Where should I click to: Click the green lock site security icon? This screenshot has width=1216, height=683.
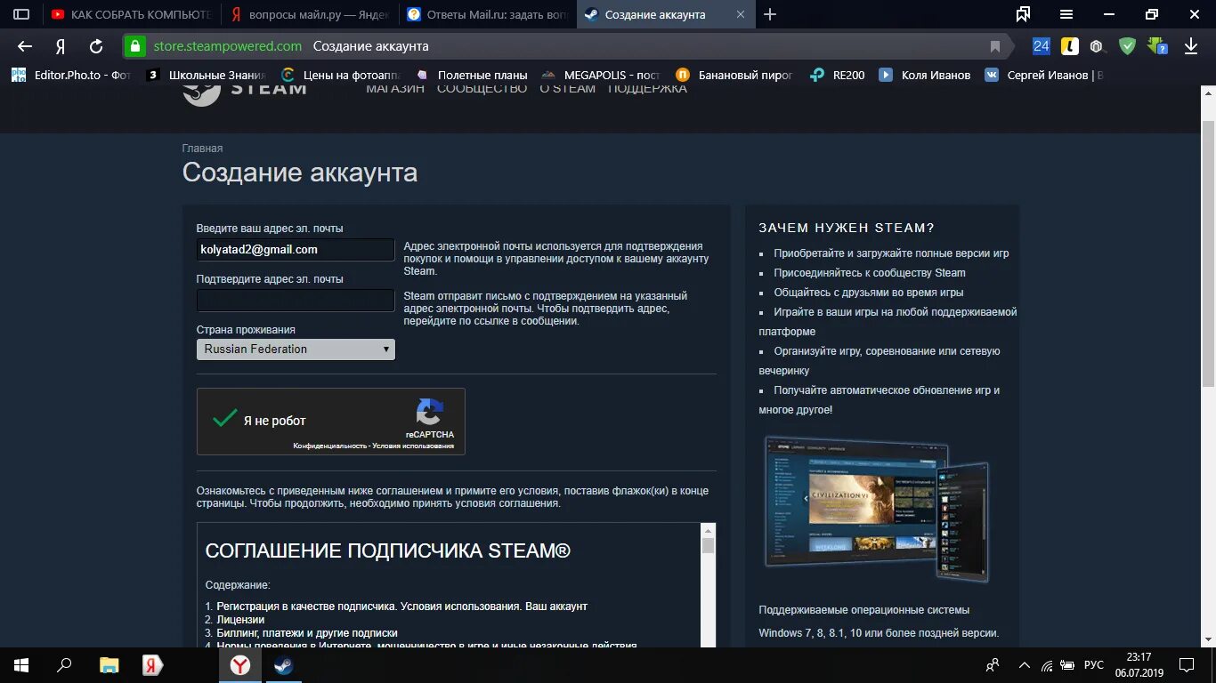[x=134, y=46]
